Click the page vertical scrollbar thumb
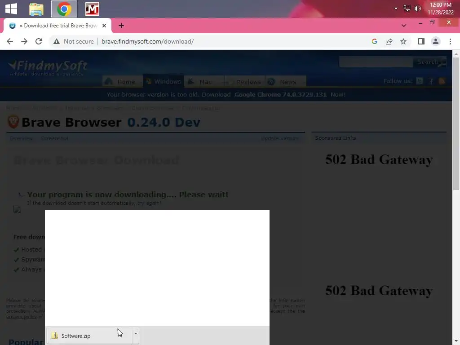 tap(456, 124)
